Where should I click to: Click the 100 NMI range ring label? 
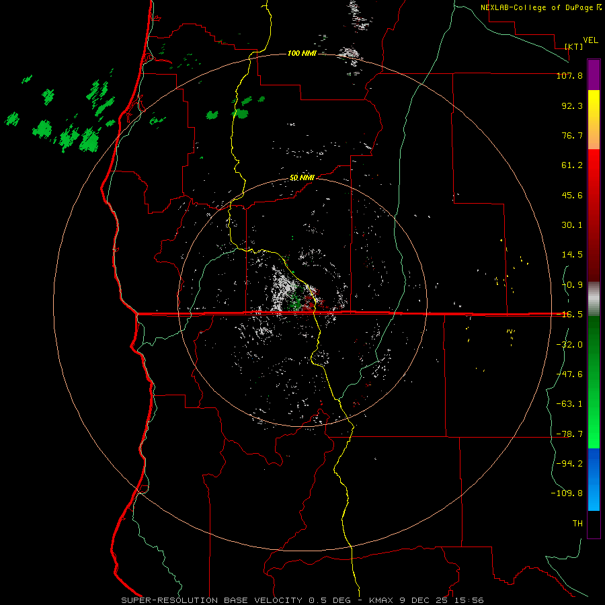point(302,53)
